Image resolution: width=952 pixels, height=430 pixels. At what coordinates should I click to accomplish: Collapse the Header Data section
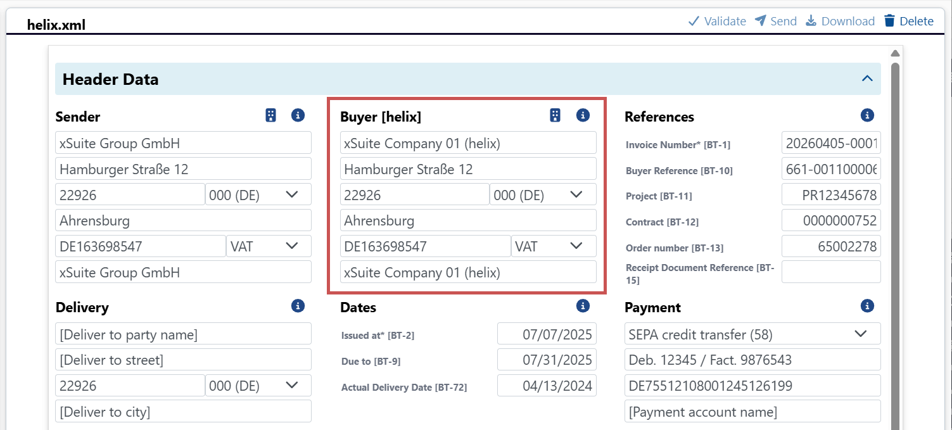867,79
